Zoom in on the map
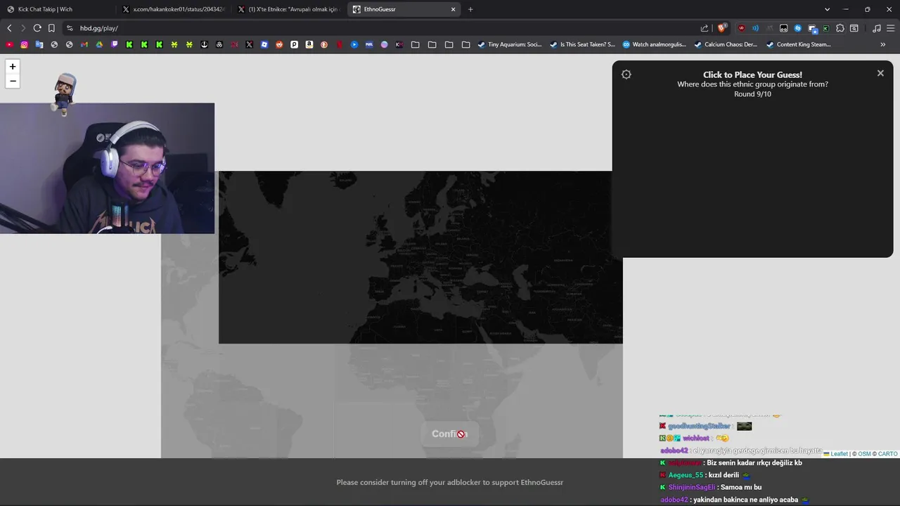900x506 pixels. click(13, 66)
